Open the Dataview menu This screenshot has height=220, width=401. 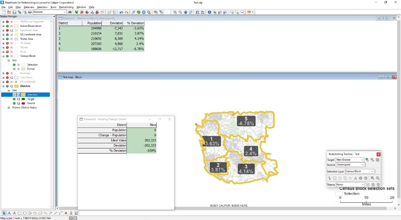29,7
